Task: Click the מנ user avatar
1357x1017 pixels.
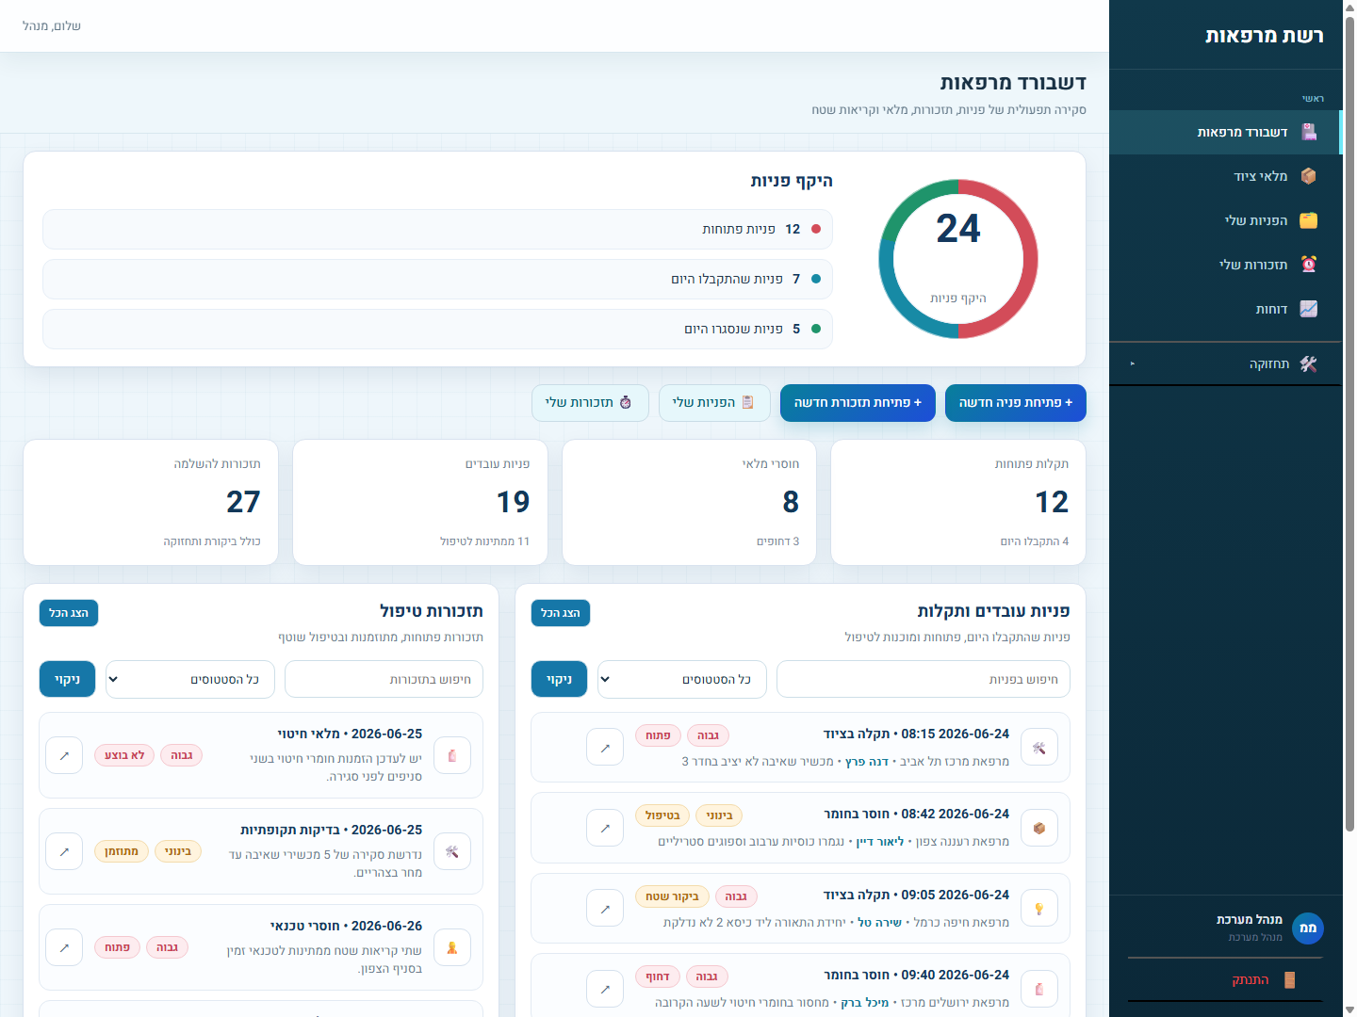Action: [1308, 928]
